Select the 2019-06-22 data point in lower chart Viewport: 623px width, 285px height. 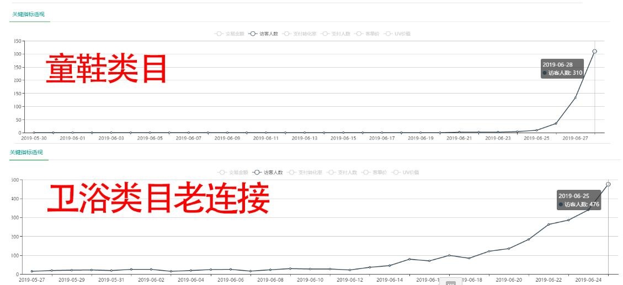[x=549, y=224]
